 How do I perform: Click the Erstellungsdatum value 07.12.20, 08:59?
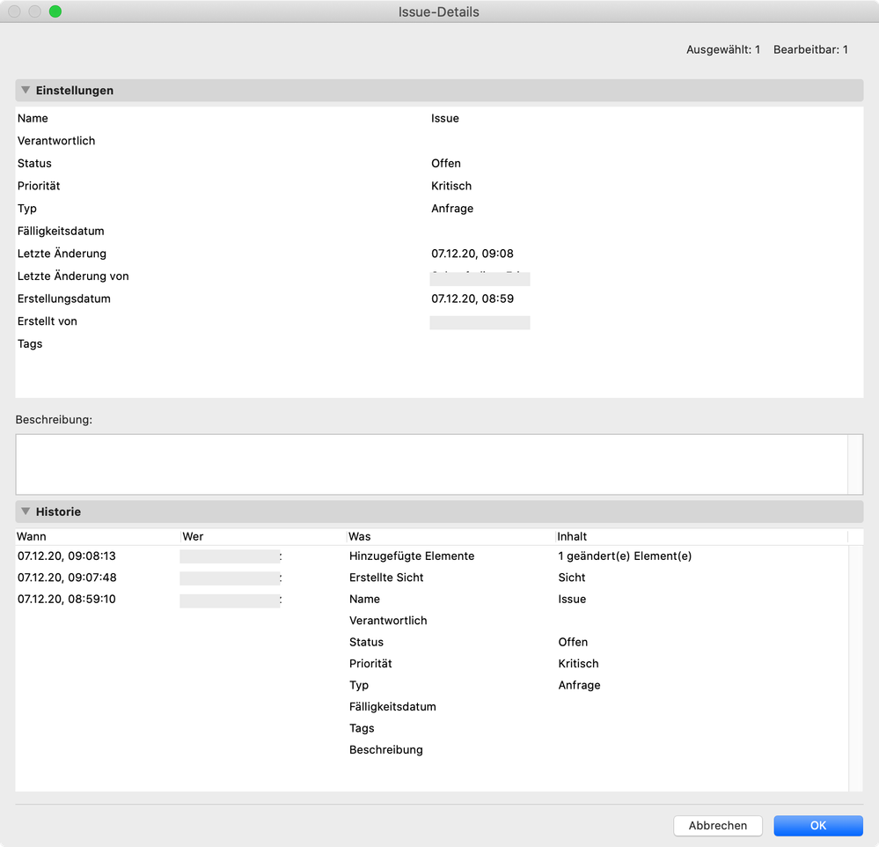tap(472, 298)
